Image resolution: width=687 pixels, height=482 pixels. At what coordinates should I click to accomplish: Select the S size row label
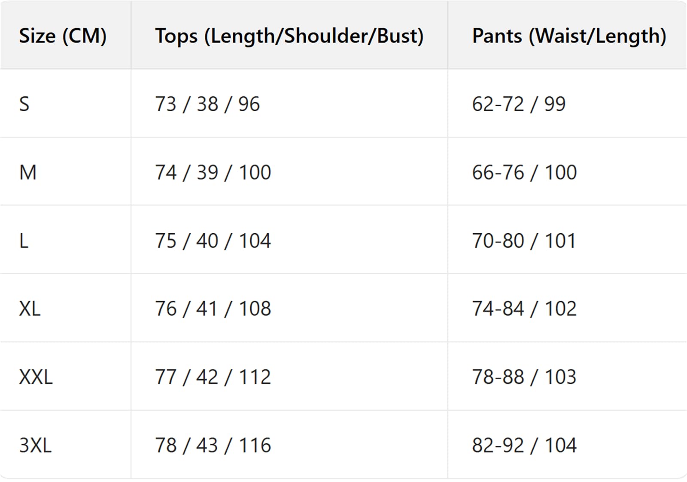click(x=24, y=104)
